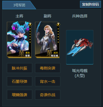The width and height of the screenshot is (103, 107).
Task: Select the 毒刺突袭 skill
Action: (x=48, y=68)
